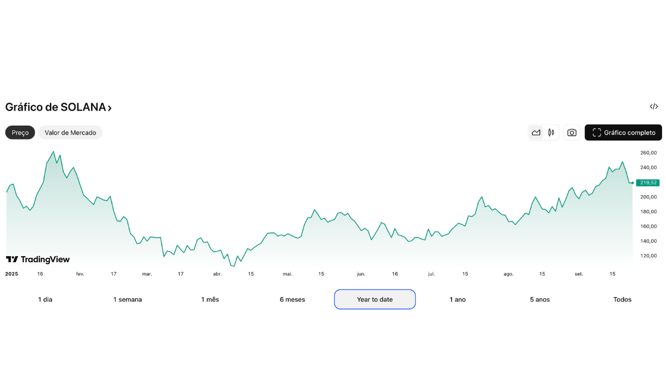Select the Year to date range
Image resolution: width=666 pixels, height=375 pixels.
[x=375, y=299]
